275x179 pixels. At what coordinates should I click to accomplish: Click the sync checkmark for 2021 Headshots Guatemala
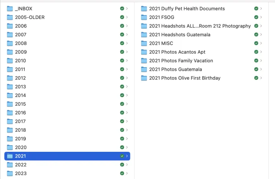point(256,35)
